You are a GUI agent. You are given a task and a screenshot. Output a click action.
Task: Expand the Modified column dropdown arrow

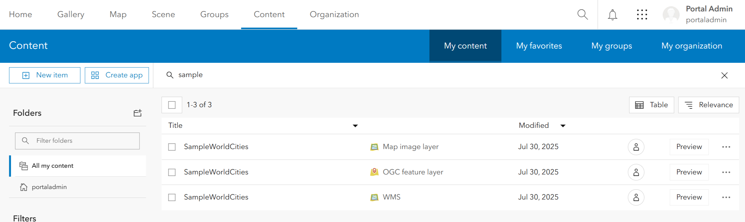coord(563,126)
